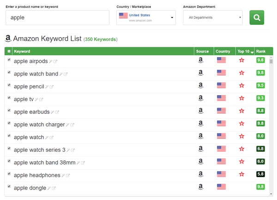This screenshot has width=277, height=200.
Task: Uncheck the apple watch band checkbox
Action: click(9, 72)
